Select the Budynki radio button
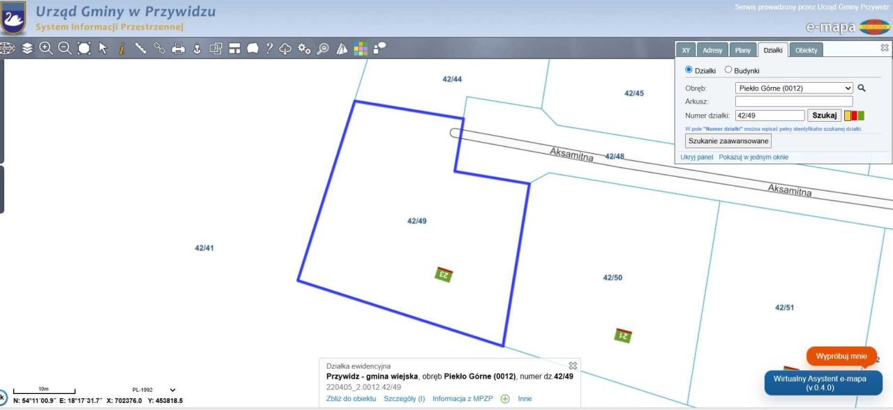The image size is (893, 410). (x=728, y=70)
